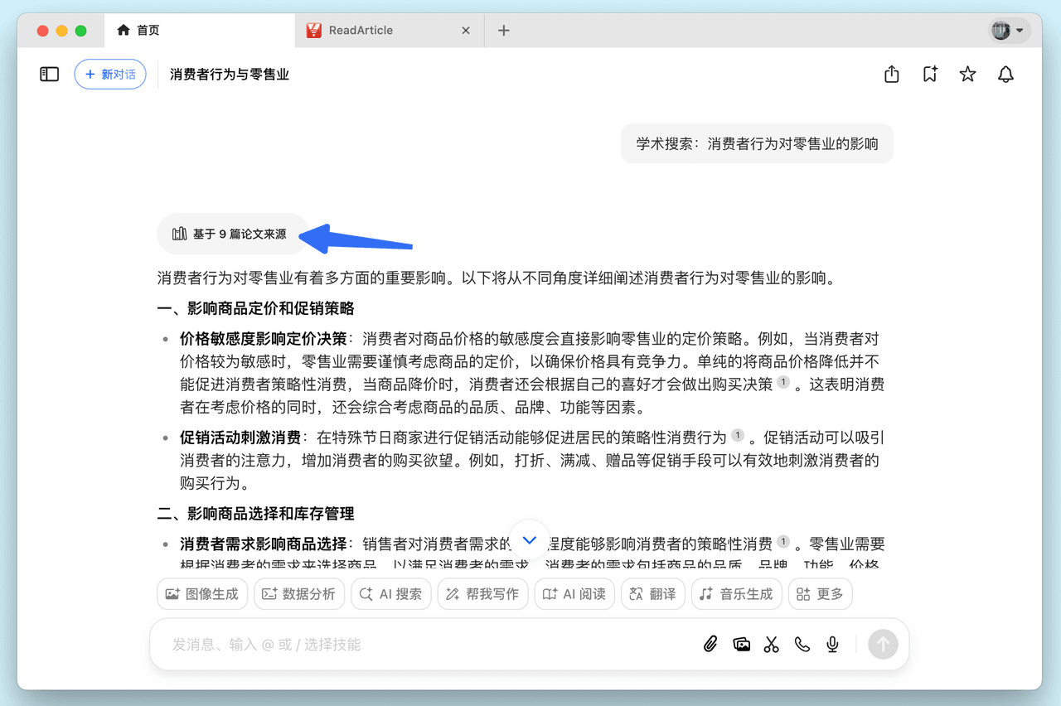
Task: Open the 更多 skills menu
Action: click(x=820, y=594)
